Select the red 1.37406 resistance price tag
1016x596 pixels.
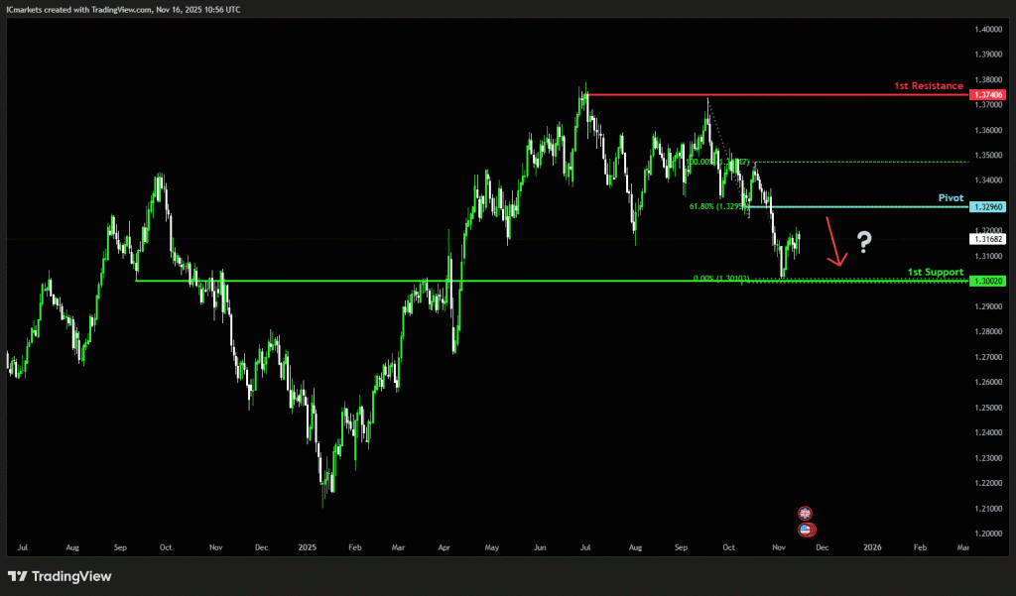coord(988,95)
